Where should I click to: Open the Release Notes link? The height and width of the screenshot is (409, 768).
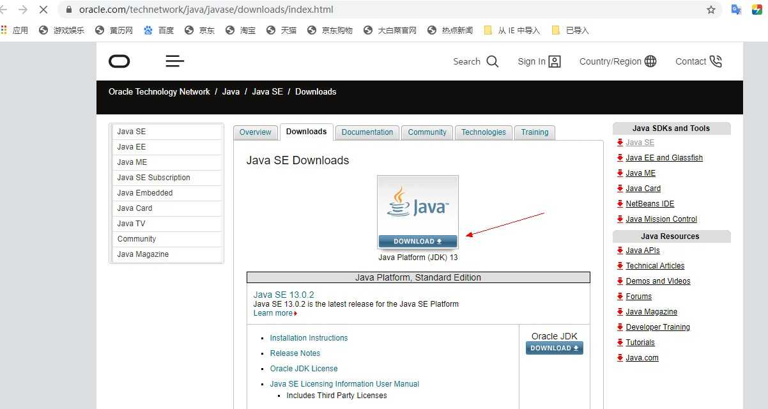[x=295, y=353]
